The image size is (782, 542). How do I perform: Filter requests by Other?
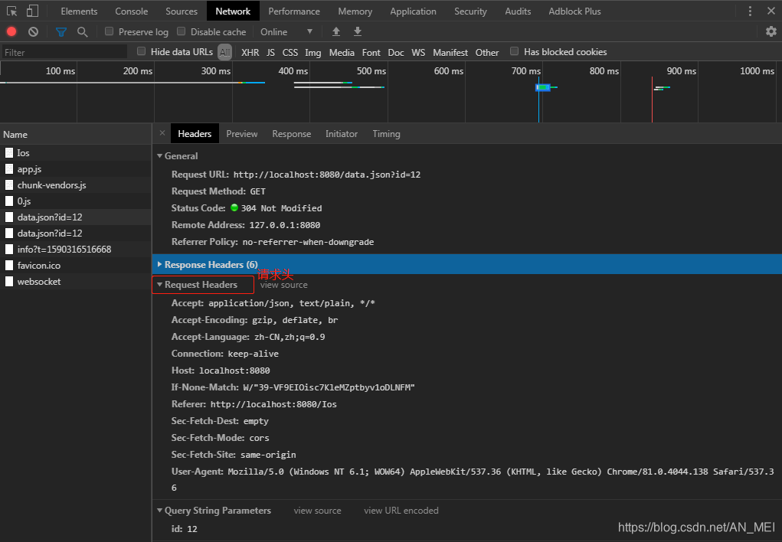[487, 52]
